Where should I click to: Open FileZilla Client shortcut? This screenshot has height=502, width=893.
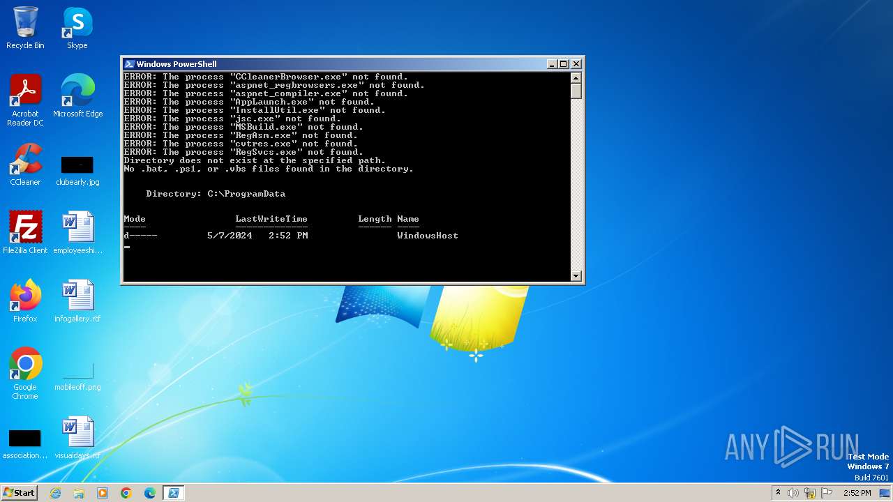pyautogui.click(x=25, y=233)
